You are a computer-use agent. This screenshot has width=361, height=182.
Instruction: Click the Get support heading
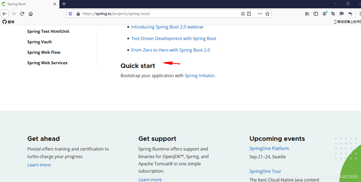(157, 139)
